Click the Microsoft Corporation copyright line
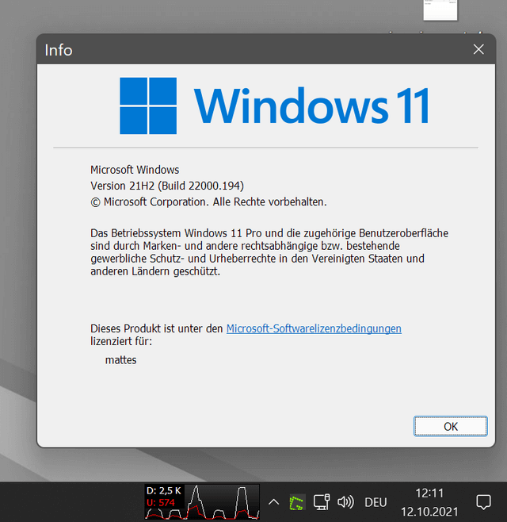The image size is (507, 522). pos(209,202)
